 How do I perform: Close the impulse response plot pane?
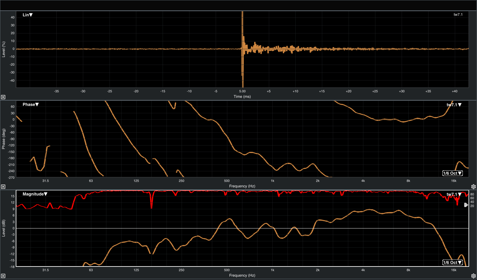tap(3, 97)
